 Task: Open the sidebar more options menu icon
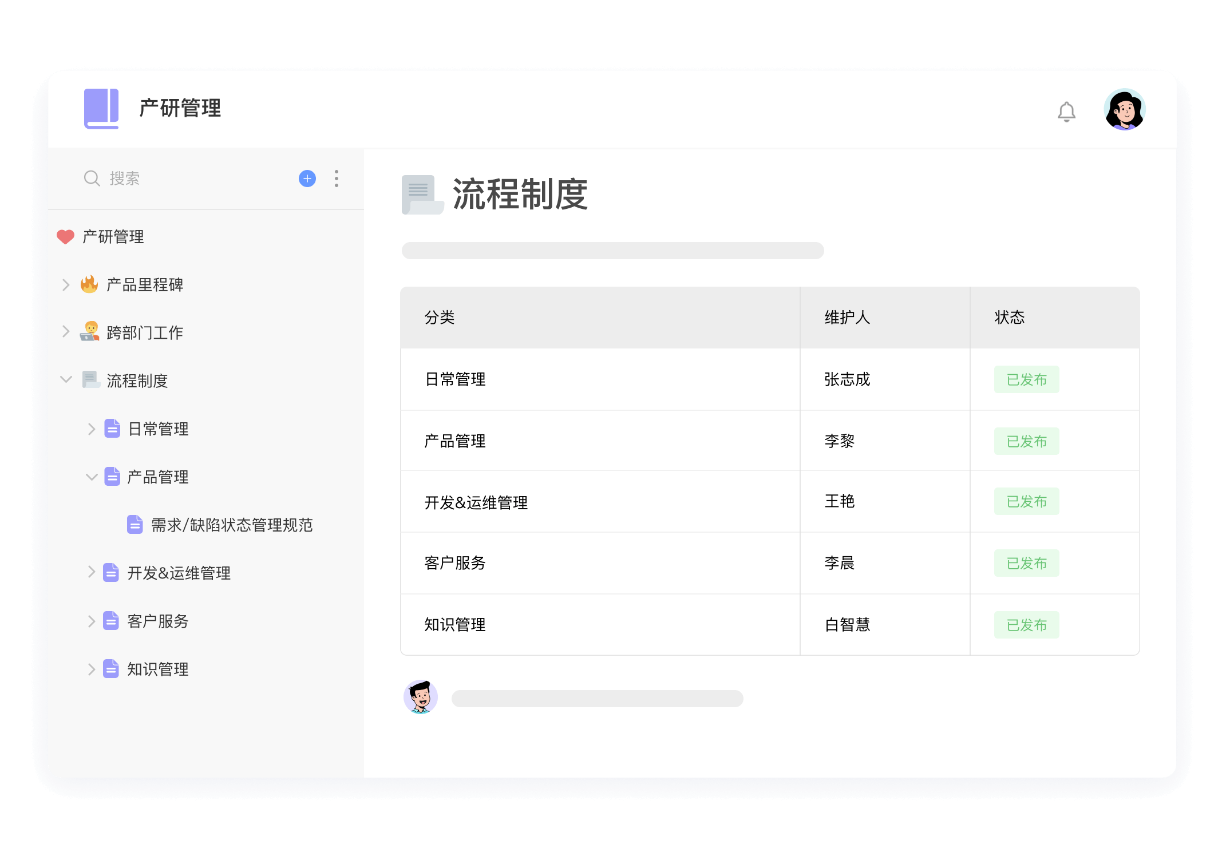coord(337,179)
